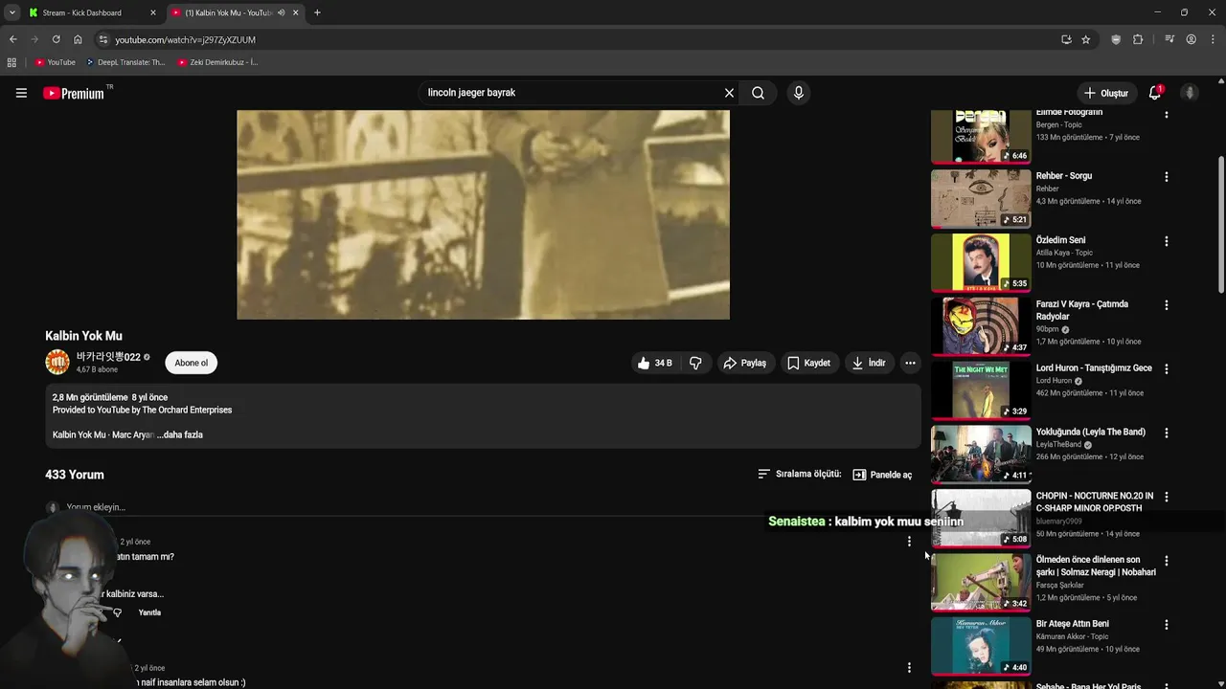The width and height of the screenshot is (1226, 689).
Task: Mute the YouTube tab audio icon
Action: tap(281, 12)
